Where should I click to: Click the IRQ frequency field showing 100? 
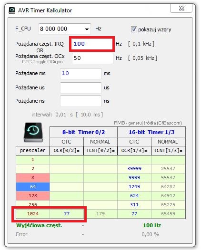[x=92, y=44]
